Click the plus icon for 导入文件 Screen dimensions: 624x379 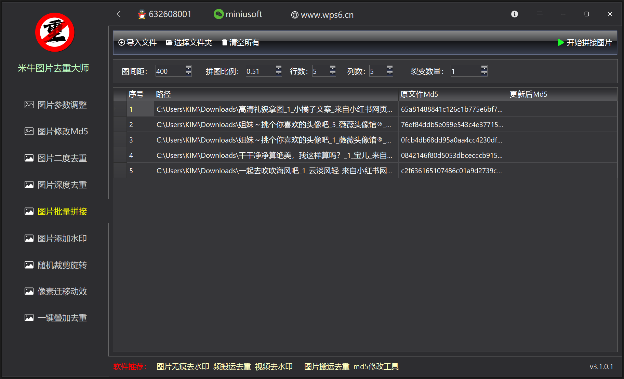121,42
